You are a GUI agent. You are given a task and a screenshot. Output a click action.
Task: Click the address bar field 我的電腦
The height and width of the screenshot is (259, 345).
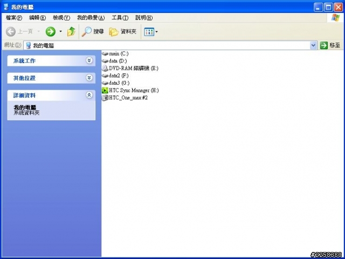click(x=170, y=45)
